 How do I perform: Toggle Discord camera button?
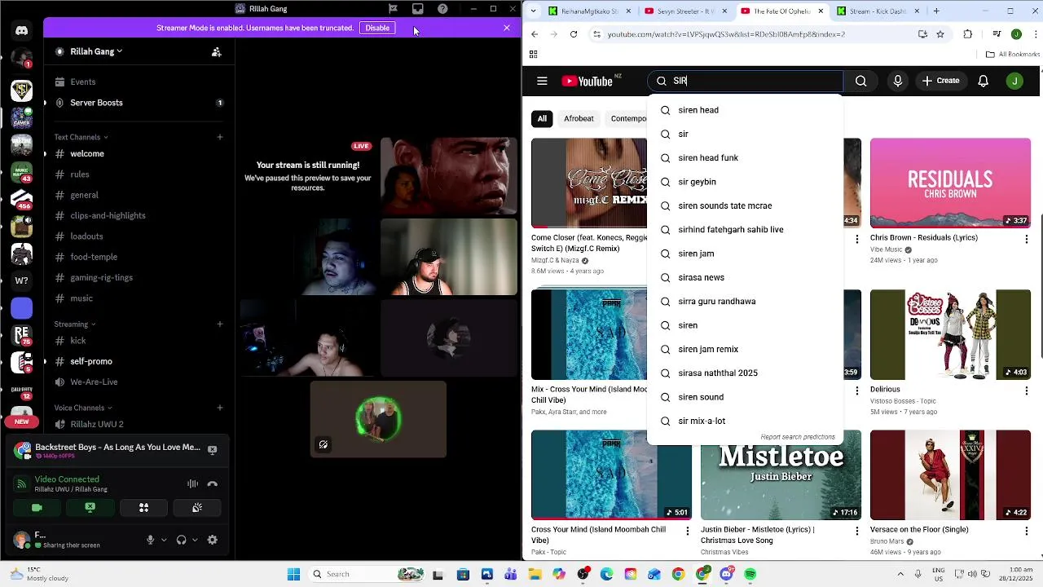(x=37, y=508)
